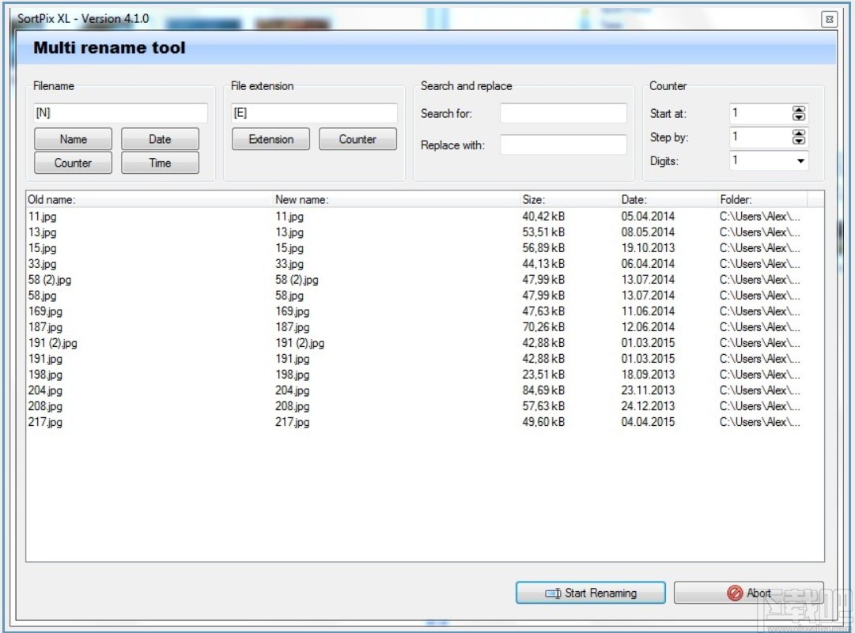Focus the Filename pattern field [N]
The width and height of the screenshot is (855, 633).
[x=120, y=113]
